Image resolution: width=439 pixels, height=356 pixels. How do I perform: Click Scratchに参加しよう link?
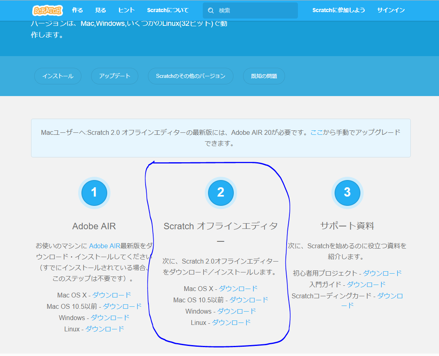click(x=339, y=10)
